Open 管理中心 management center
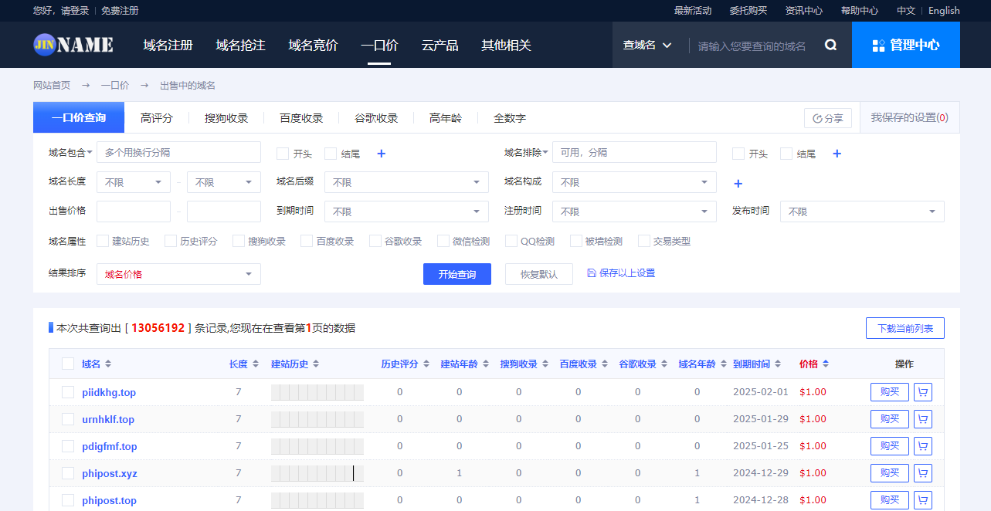This screenshot has width=991, height=511. click(x=906, y=45)
